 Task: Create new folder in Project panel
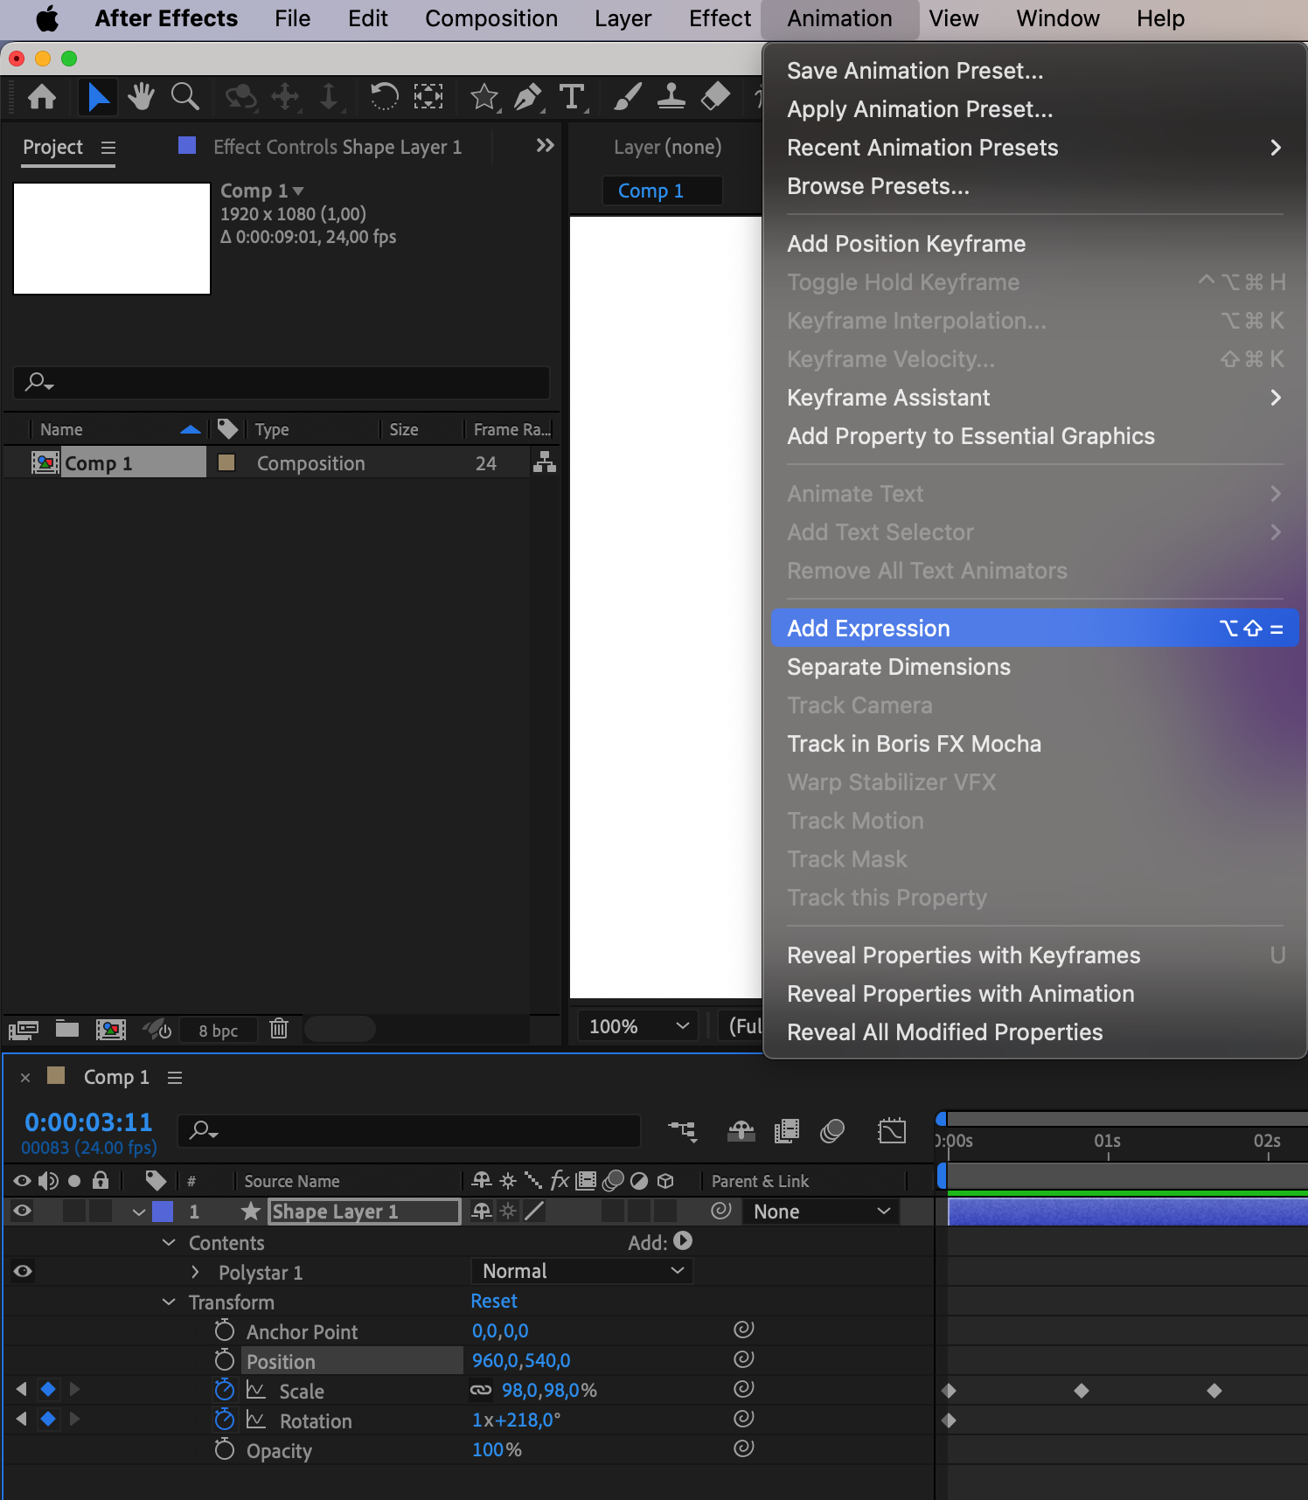pyautogui.click(x=67, y=1029)
